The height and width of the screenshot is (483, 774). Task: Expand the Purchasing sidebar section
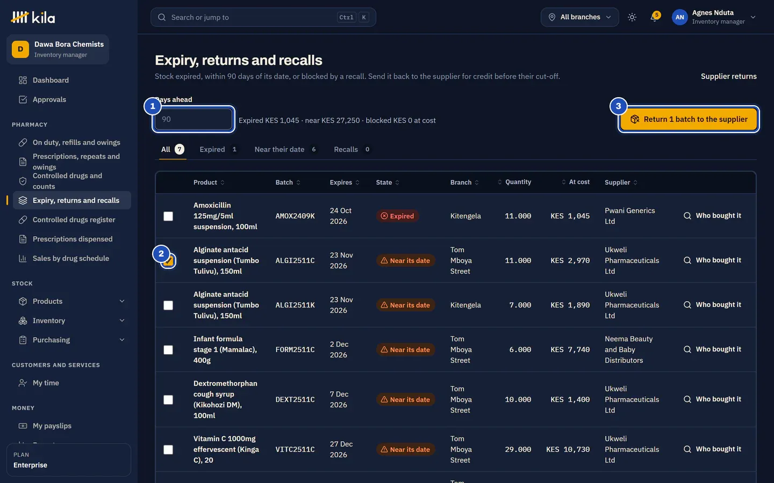(72, 340)
